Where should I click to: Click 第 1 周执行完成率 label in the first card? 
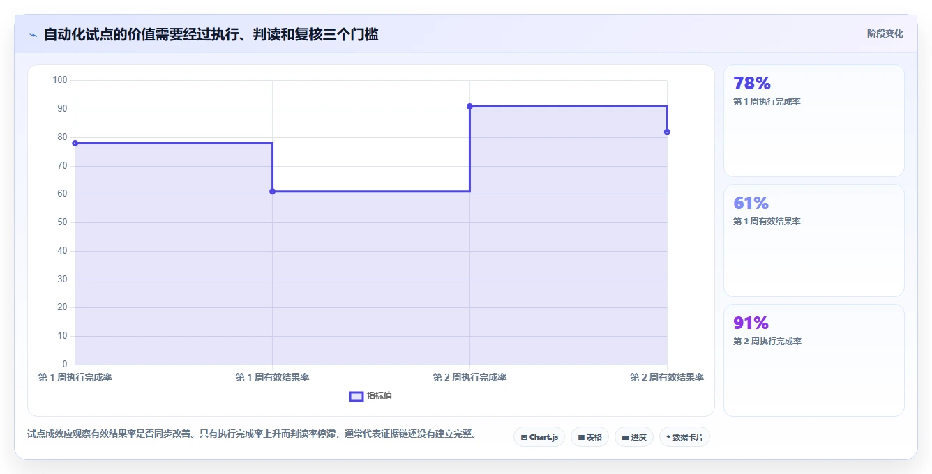tap(767, 102)
